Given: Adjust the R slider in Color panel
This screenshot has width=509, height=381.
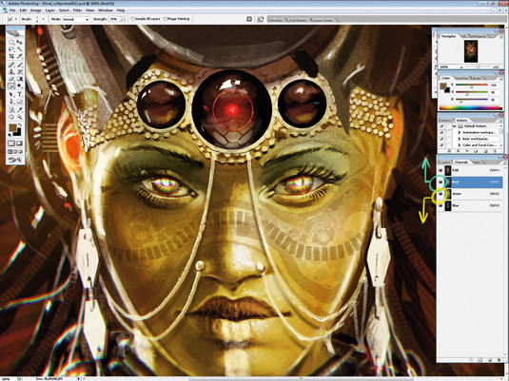Looking at the screenshot, I should pos(472,86).
